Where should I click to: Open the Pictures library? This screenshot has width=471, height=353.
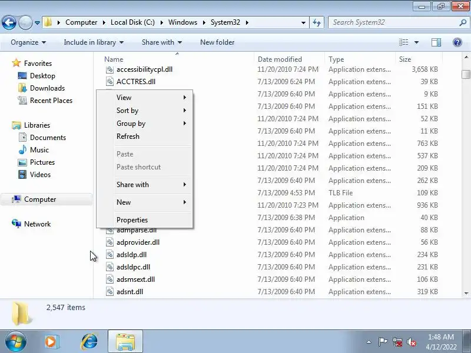coord(42,162)
